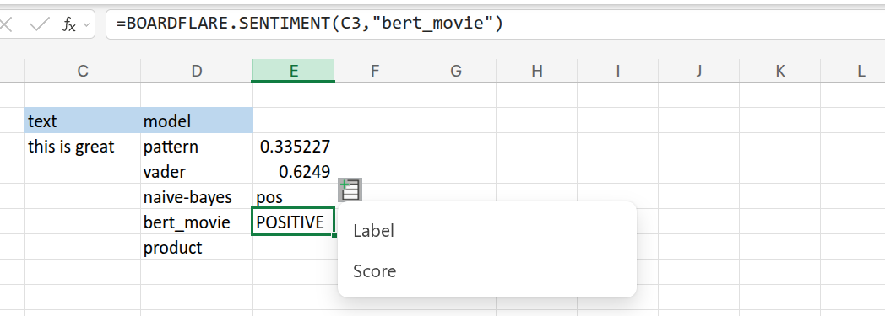Select the cell showing 'pos'
Viewport: 885px width, 316px height.
(x=294, y=196)
